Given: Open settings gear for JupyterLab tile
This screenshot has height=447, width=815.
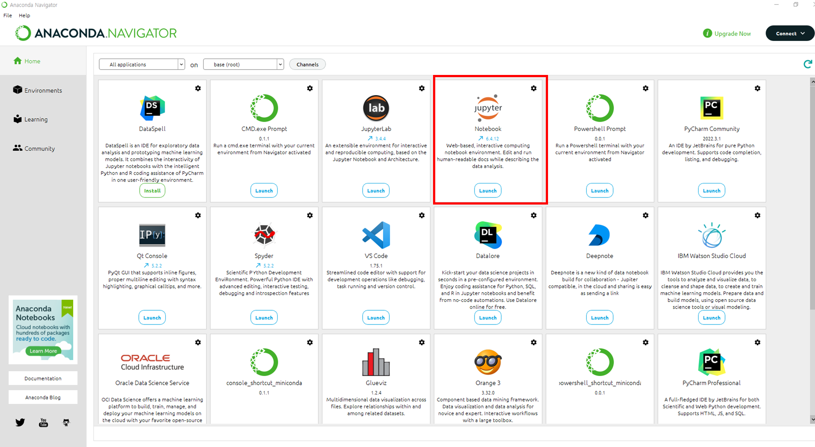Looking at the screenshot, I should tap(422, 88).
